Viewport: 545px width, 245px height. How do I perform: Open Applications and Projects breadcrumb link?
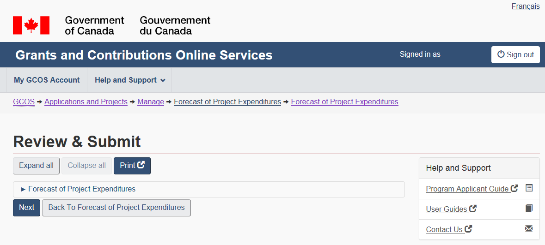click(86, 102)
